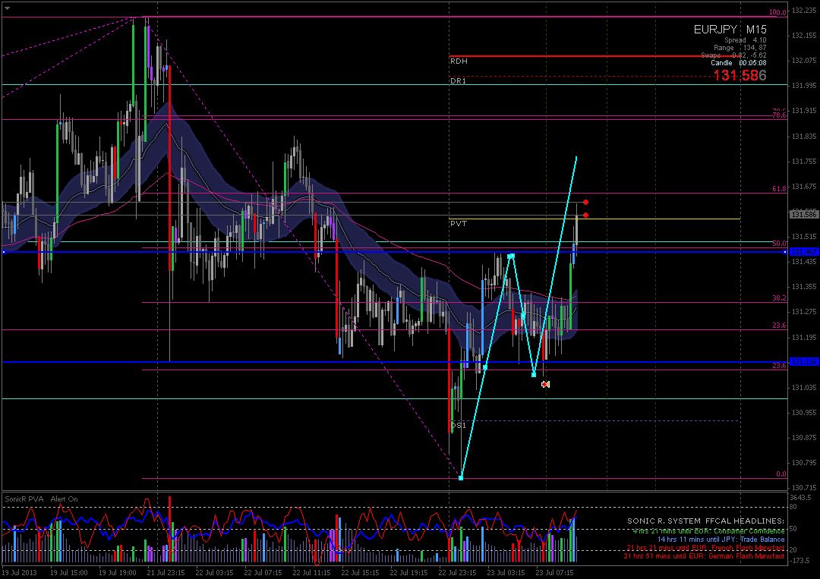Click the JPY Trade Balance headline
This screenshot has width=820, height=579.
(721, 540)
